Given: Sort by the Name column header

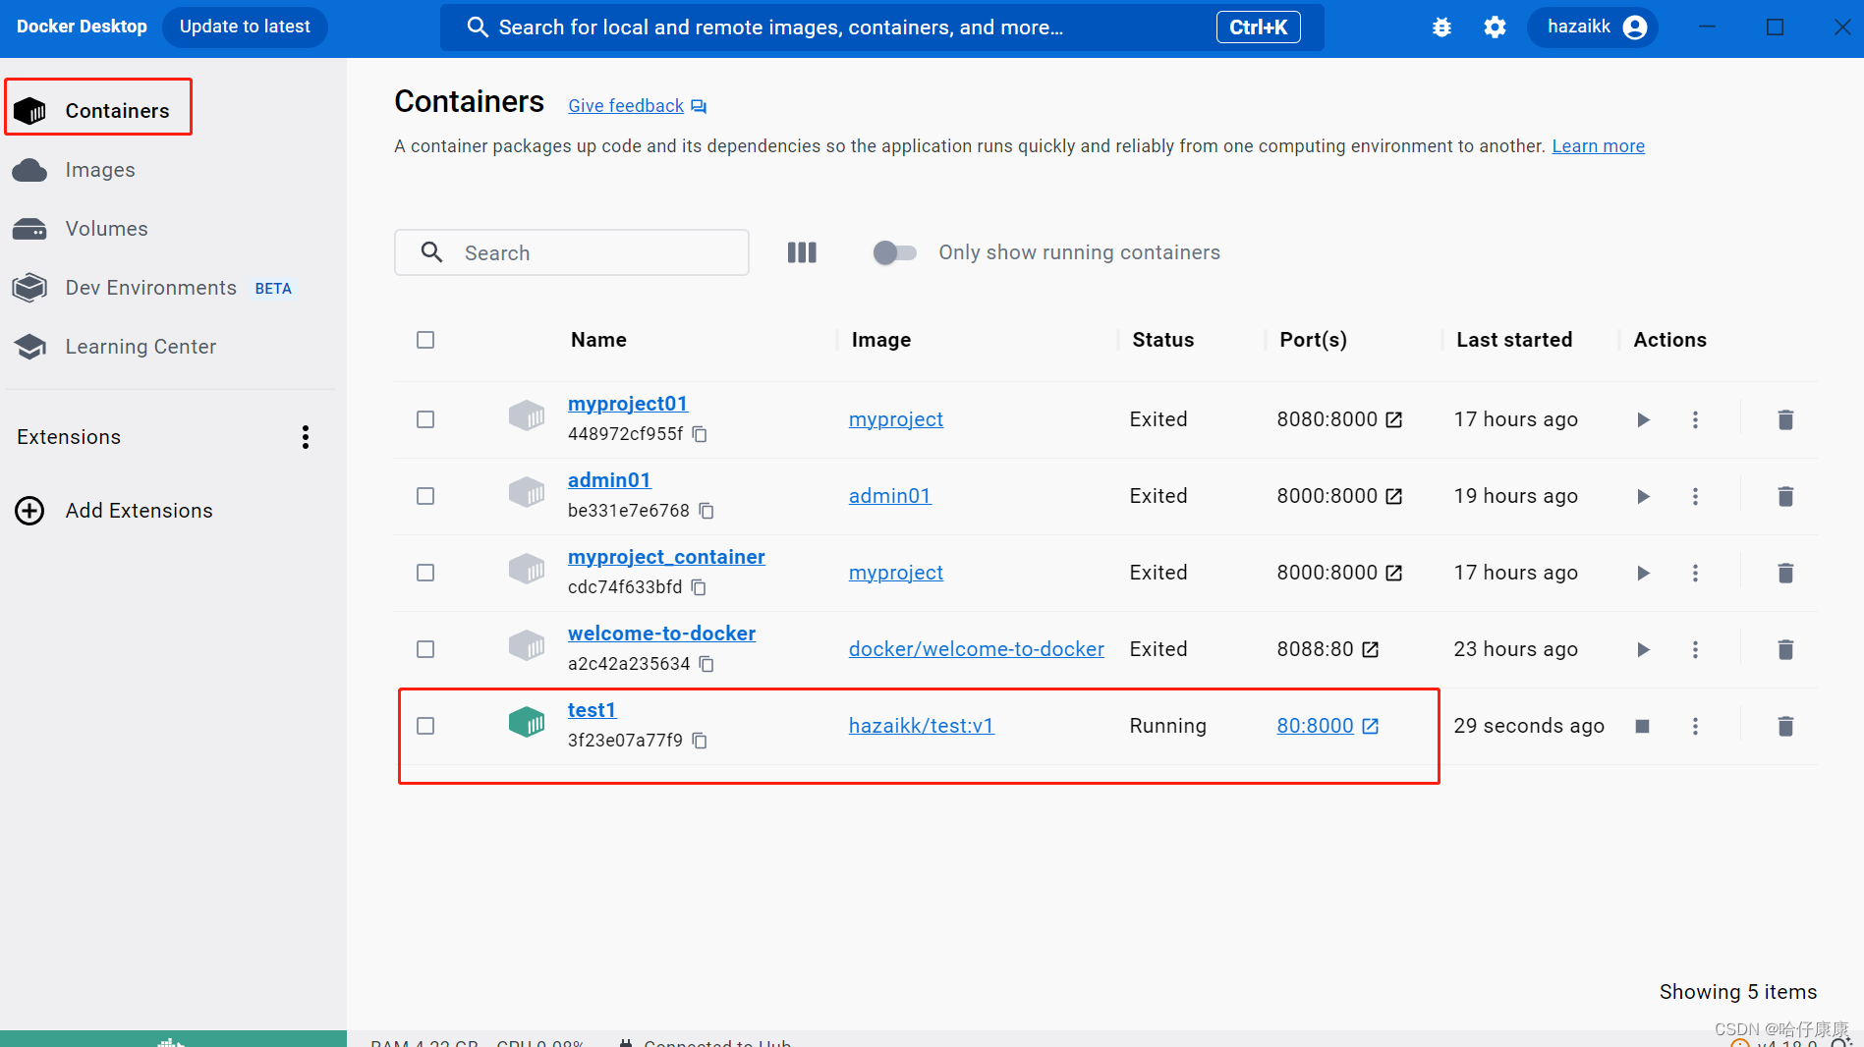Looking at the screenshot, I should click(598, 340).
